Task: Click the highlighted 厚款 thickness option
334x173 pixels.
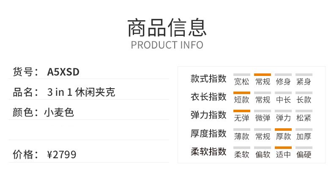Action: (x=283, y=136)
